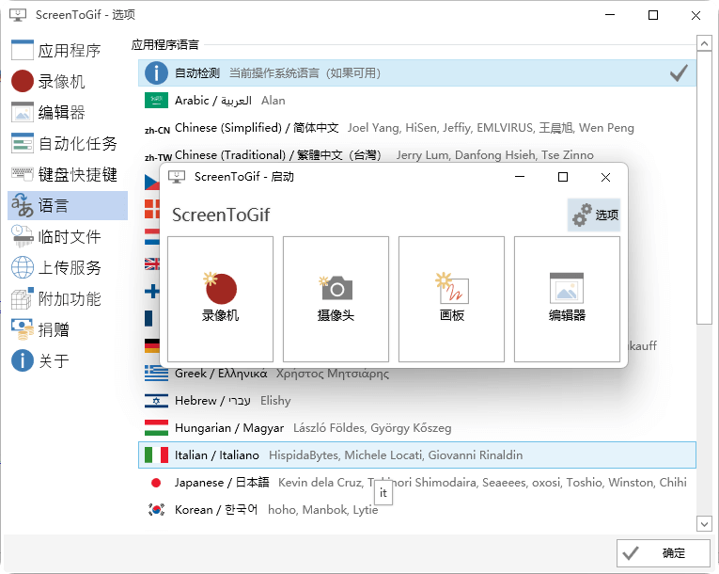Screen dimensions: 719x574
Task: Click the scrollbar up arrow in language list
Action: [704, 43]
